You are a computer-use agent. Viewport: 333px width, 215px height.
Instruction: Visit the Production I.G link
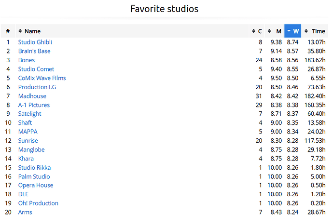point(37,87)
